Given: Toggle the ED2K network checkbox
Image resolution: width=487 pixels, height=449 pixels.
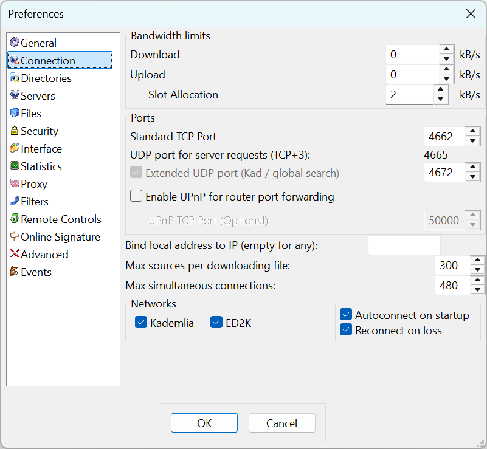Looking at the screenshot, I should [x=216, y=323].
